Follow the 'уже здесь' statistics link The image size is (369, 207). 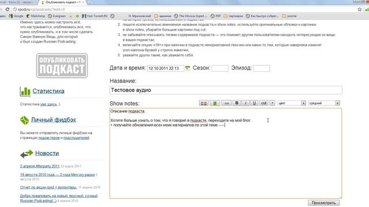tap(48, 104)
